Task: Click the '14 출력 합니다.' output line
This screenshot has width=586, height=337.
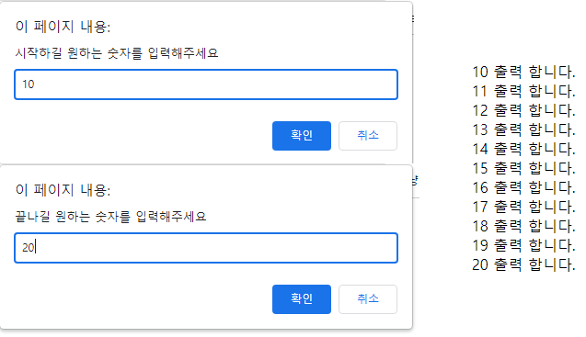Action: pos(523,150)
